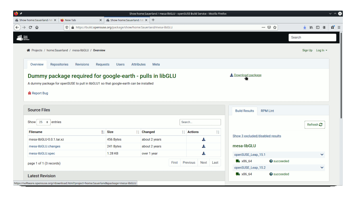Open the Firefox account icon in toolbar
Image resolution: width=356 pixels, height=201 pixels.
324,27
